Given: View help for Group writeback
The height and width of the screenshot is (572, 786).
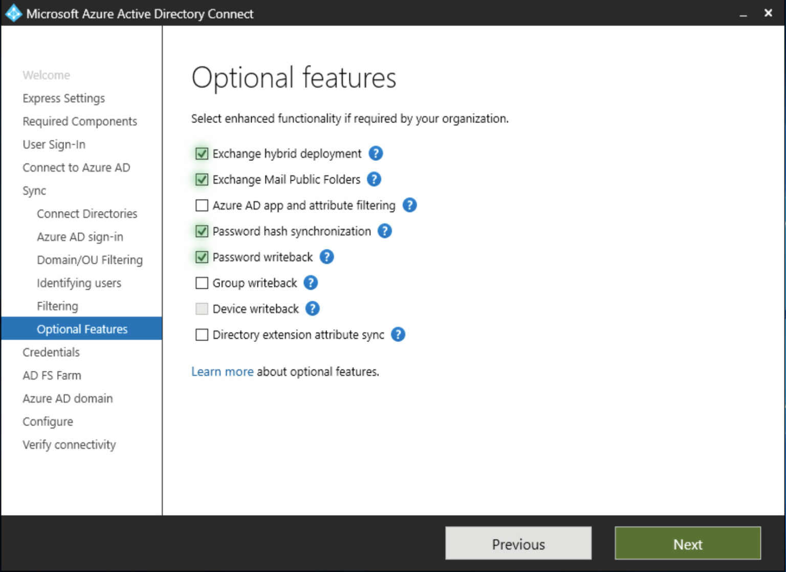Looking at the screenshot, I should pos(310,282).
